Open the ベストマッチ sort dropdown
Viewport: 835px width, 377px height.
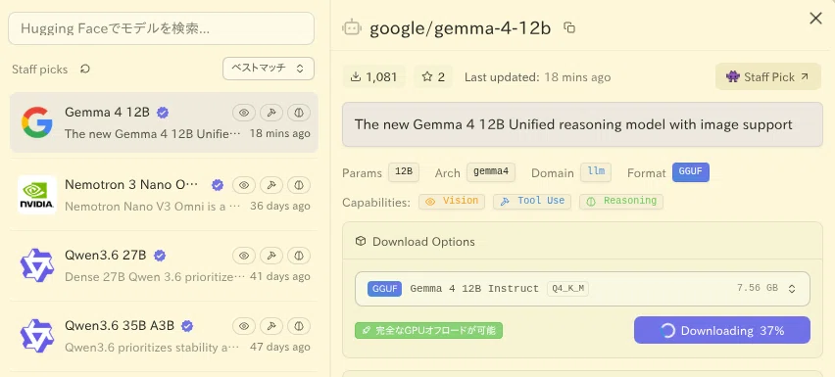click(x=269, y=69)
